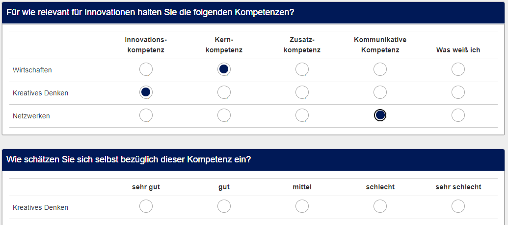Screen dimensions: 508x225
Task: Choose Kernkompetenz for Netzwerken row
Action: tap(224, 115)
